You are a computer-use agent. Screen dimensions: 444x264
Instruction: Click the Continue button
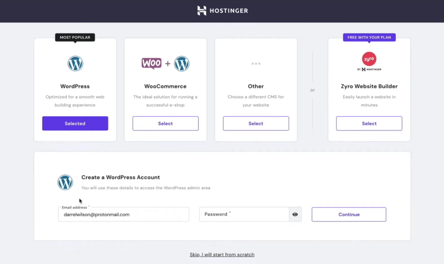349,214
